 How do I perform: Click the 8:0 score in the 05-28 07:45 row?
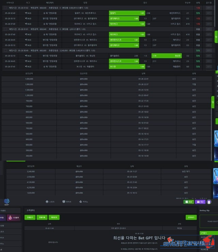tap(188, 66)
